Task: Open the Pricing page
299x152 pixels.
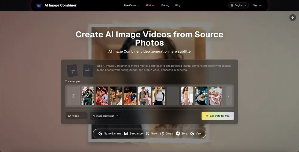Action: pos(165,5)
